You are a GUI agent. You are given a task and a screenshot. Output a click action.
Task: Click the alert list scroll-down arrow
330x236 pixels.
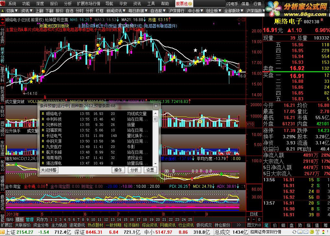click(x=155, y=163)
